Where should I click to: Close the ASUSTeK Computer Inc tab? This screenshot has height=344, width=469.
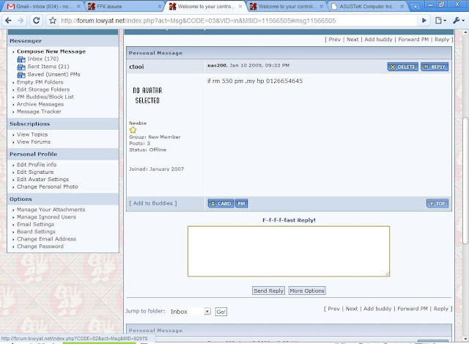(x=402, y=7)
